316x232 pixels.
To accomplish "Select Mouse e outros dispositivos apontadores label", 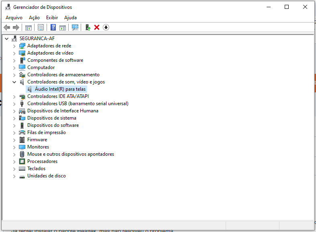I will coord(71,154).
